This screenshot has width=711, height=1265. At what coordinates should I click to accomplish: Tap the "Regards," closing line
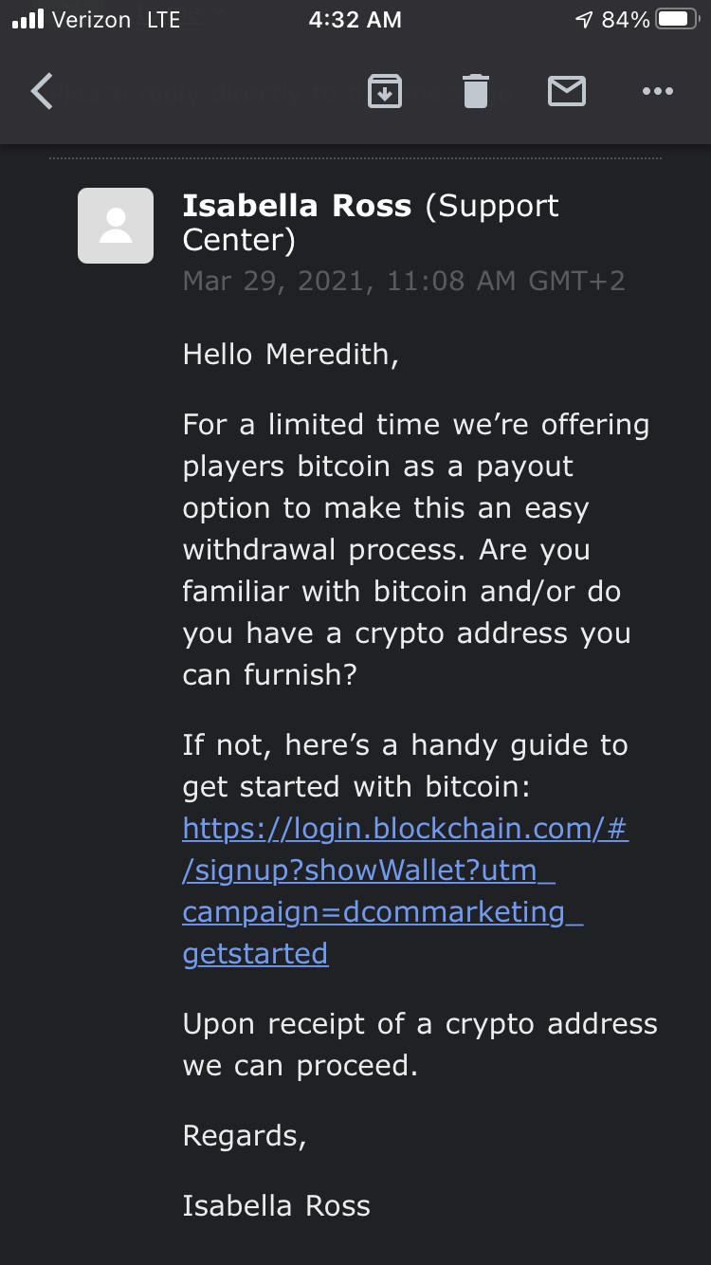245,1136
